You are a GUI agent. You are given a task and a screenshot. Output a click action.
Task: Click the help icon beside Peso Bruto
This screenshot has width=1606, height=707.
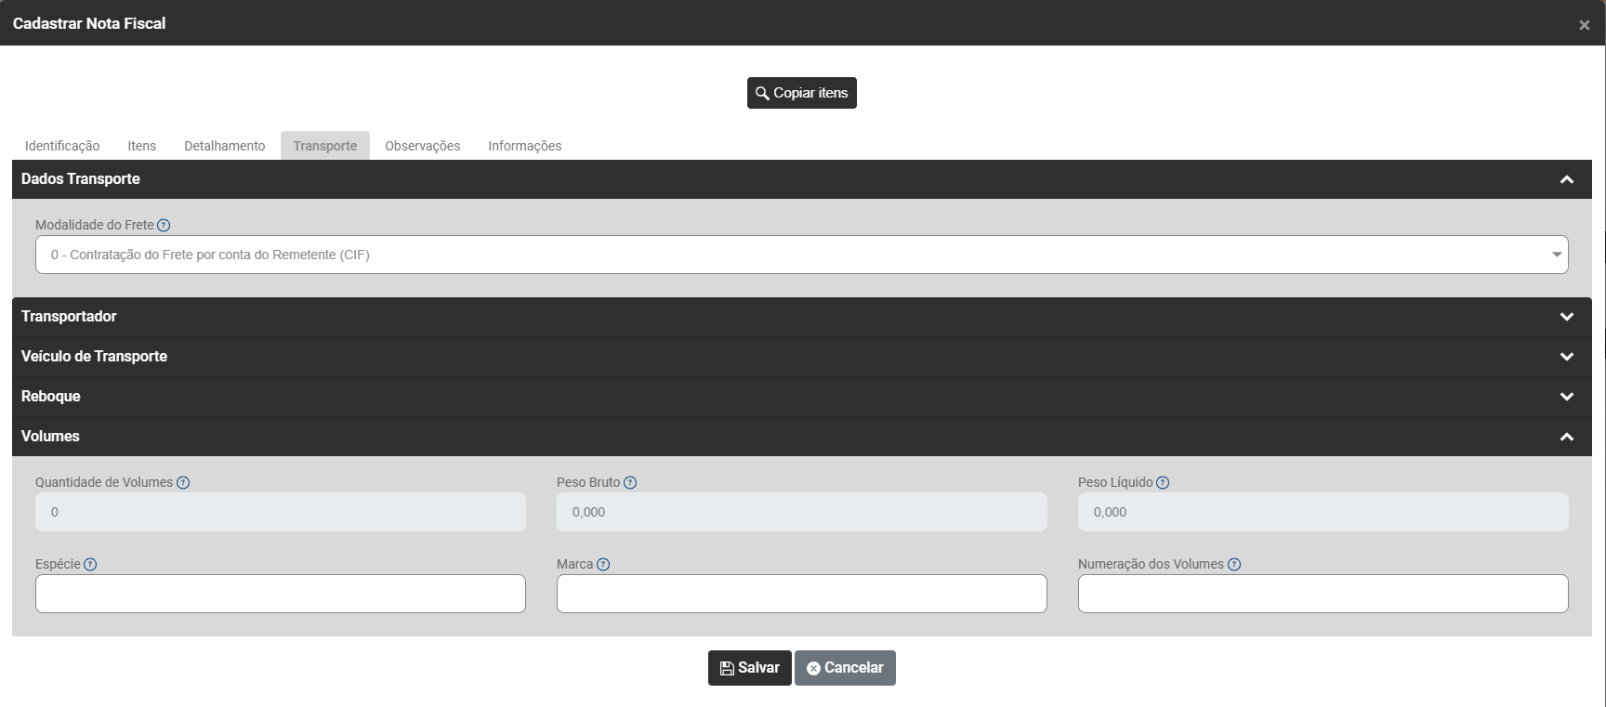click(x=630, y=482)
